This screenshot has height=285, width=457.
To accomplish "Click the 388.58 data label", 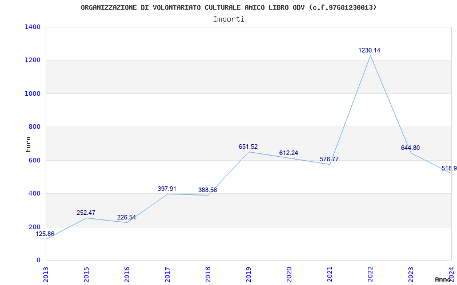I will coord(207,190).
